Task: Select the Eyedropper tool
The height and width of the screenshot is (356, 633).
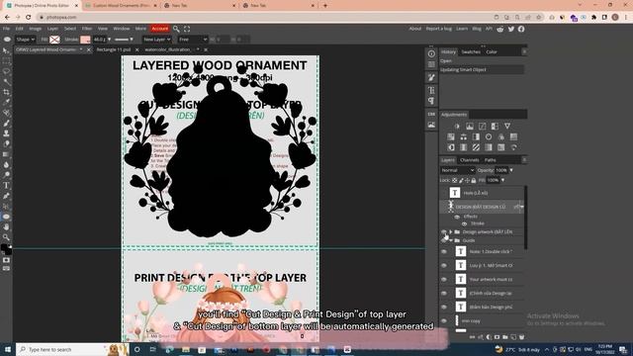Action: coord(6,102)
